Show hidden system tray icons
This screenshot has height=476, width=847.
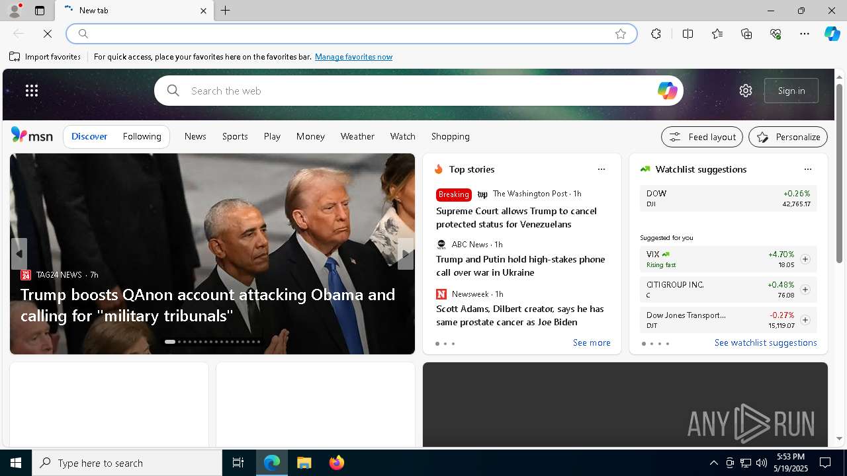[x=713, y=463]
